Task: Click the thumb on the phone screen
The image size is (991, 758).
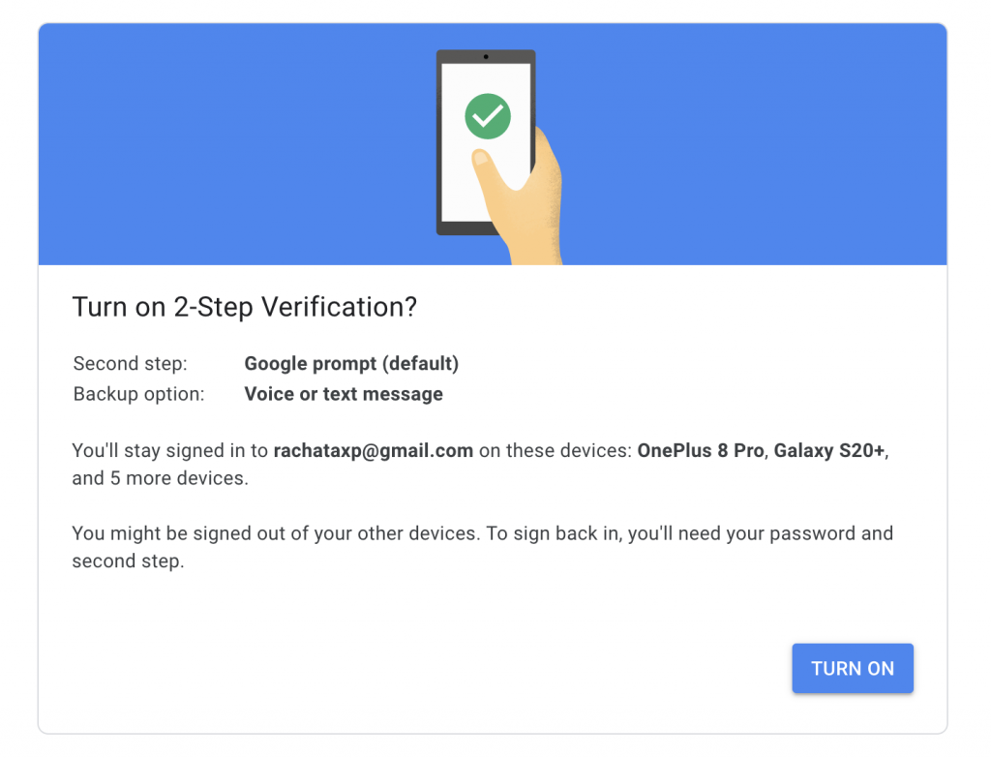Action: coord(484,162)
